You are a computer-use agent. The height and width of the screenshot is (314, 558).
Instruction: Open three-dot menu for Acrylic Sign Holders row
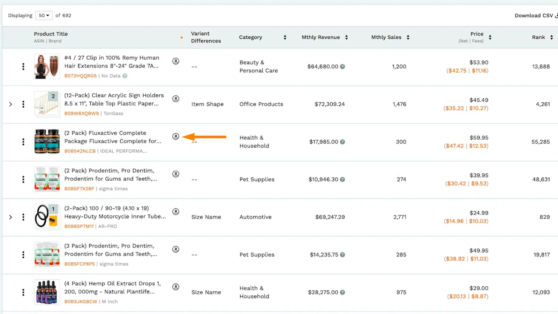(x=23, y=104)
